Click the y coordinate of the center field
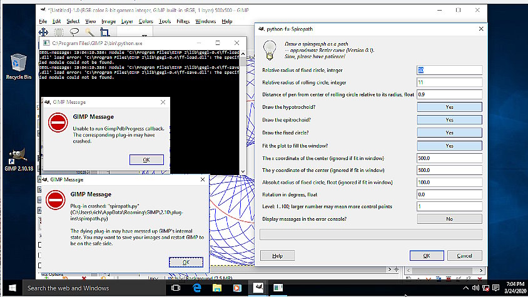This screenshot has width=528, height=297. click(449, 170)
